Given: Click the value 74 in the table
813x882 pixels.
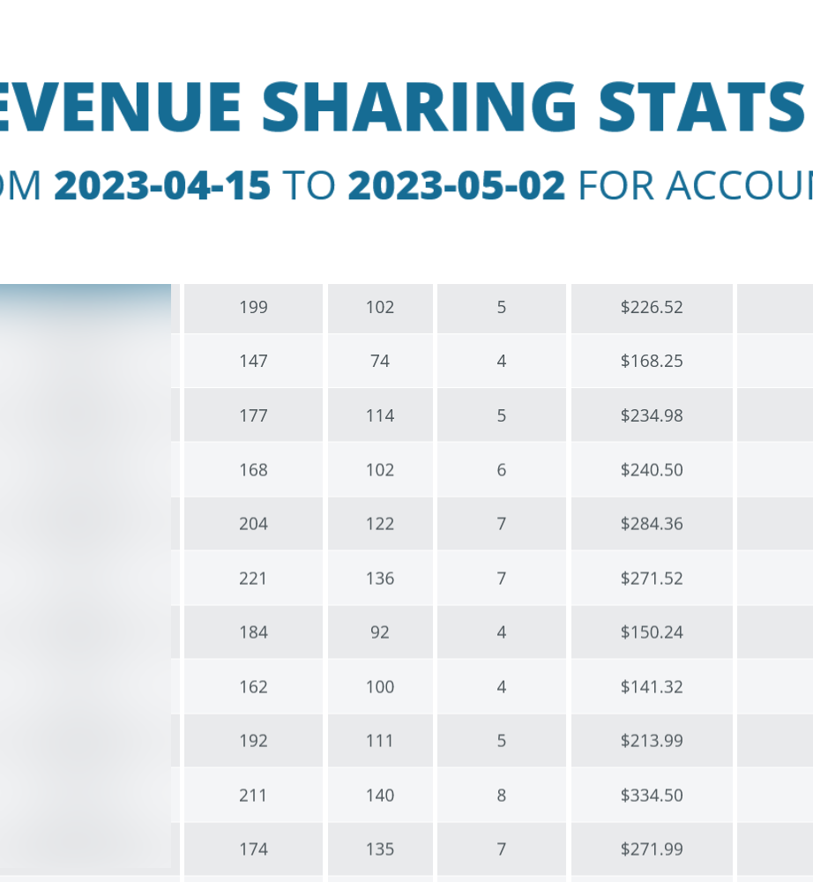Looking at the screenshot, I should (x=380, y=361).
